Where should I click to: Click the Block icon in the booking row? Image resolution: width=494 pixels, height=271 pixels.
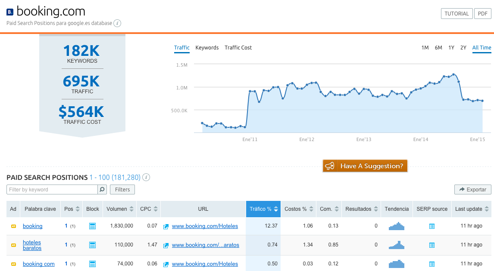[92, 226]
